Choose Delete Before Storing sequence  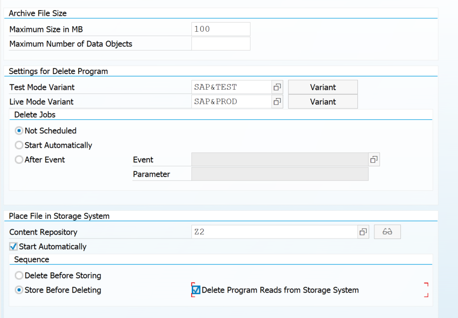pyautogui.click(x=19, y=276)
